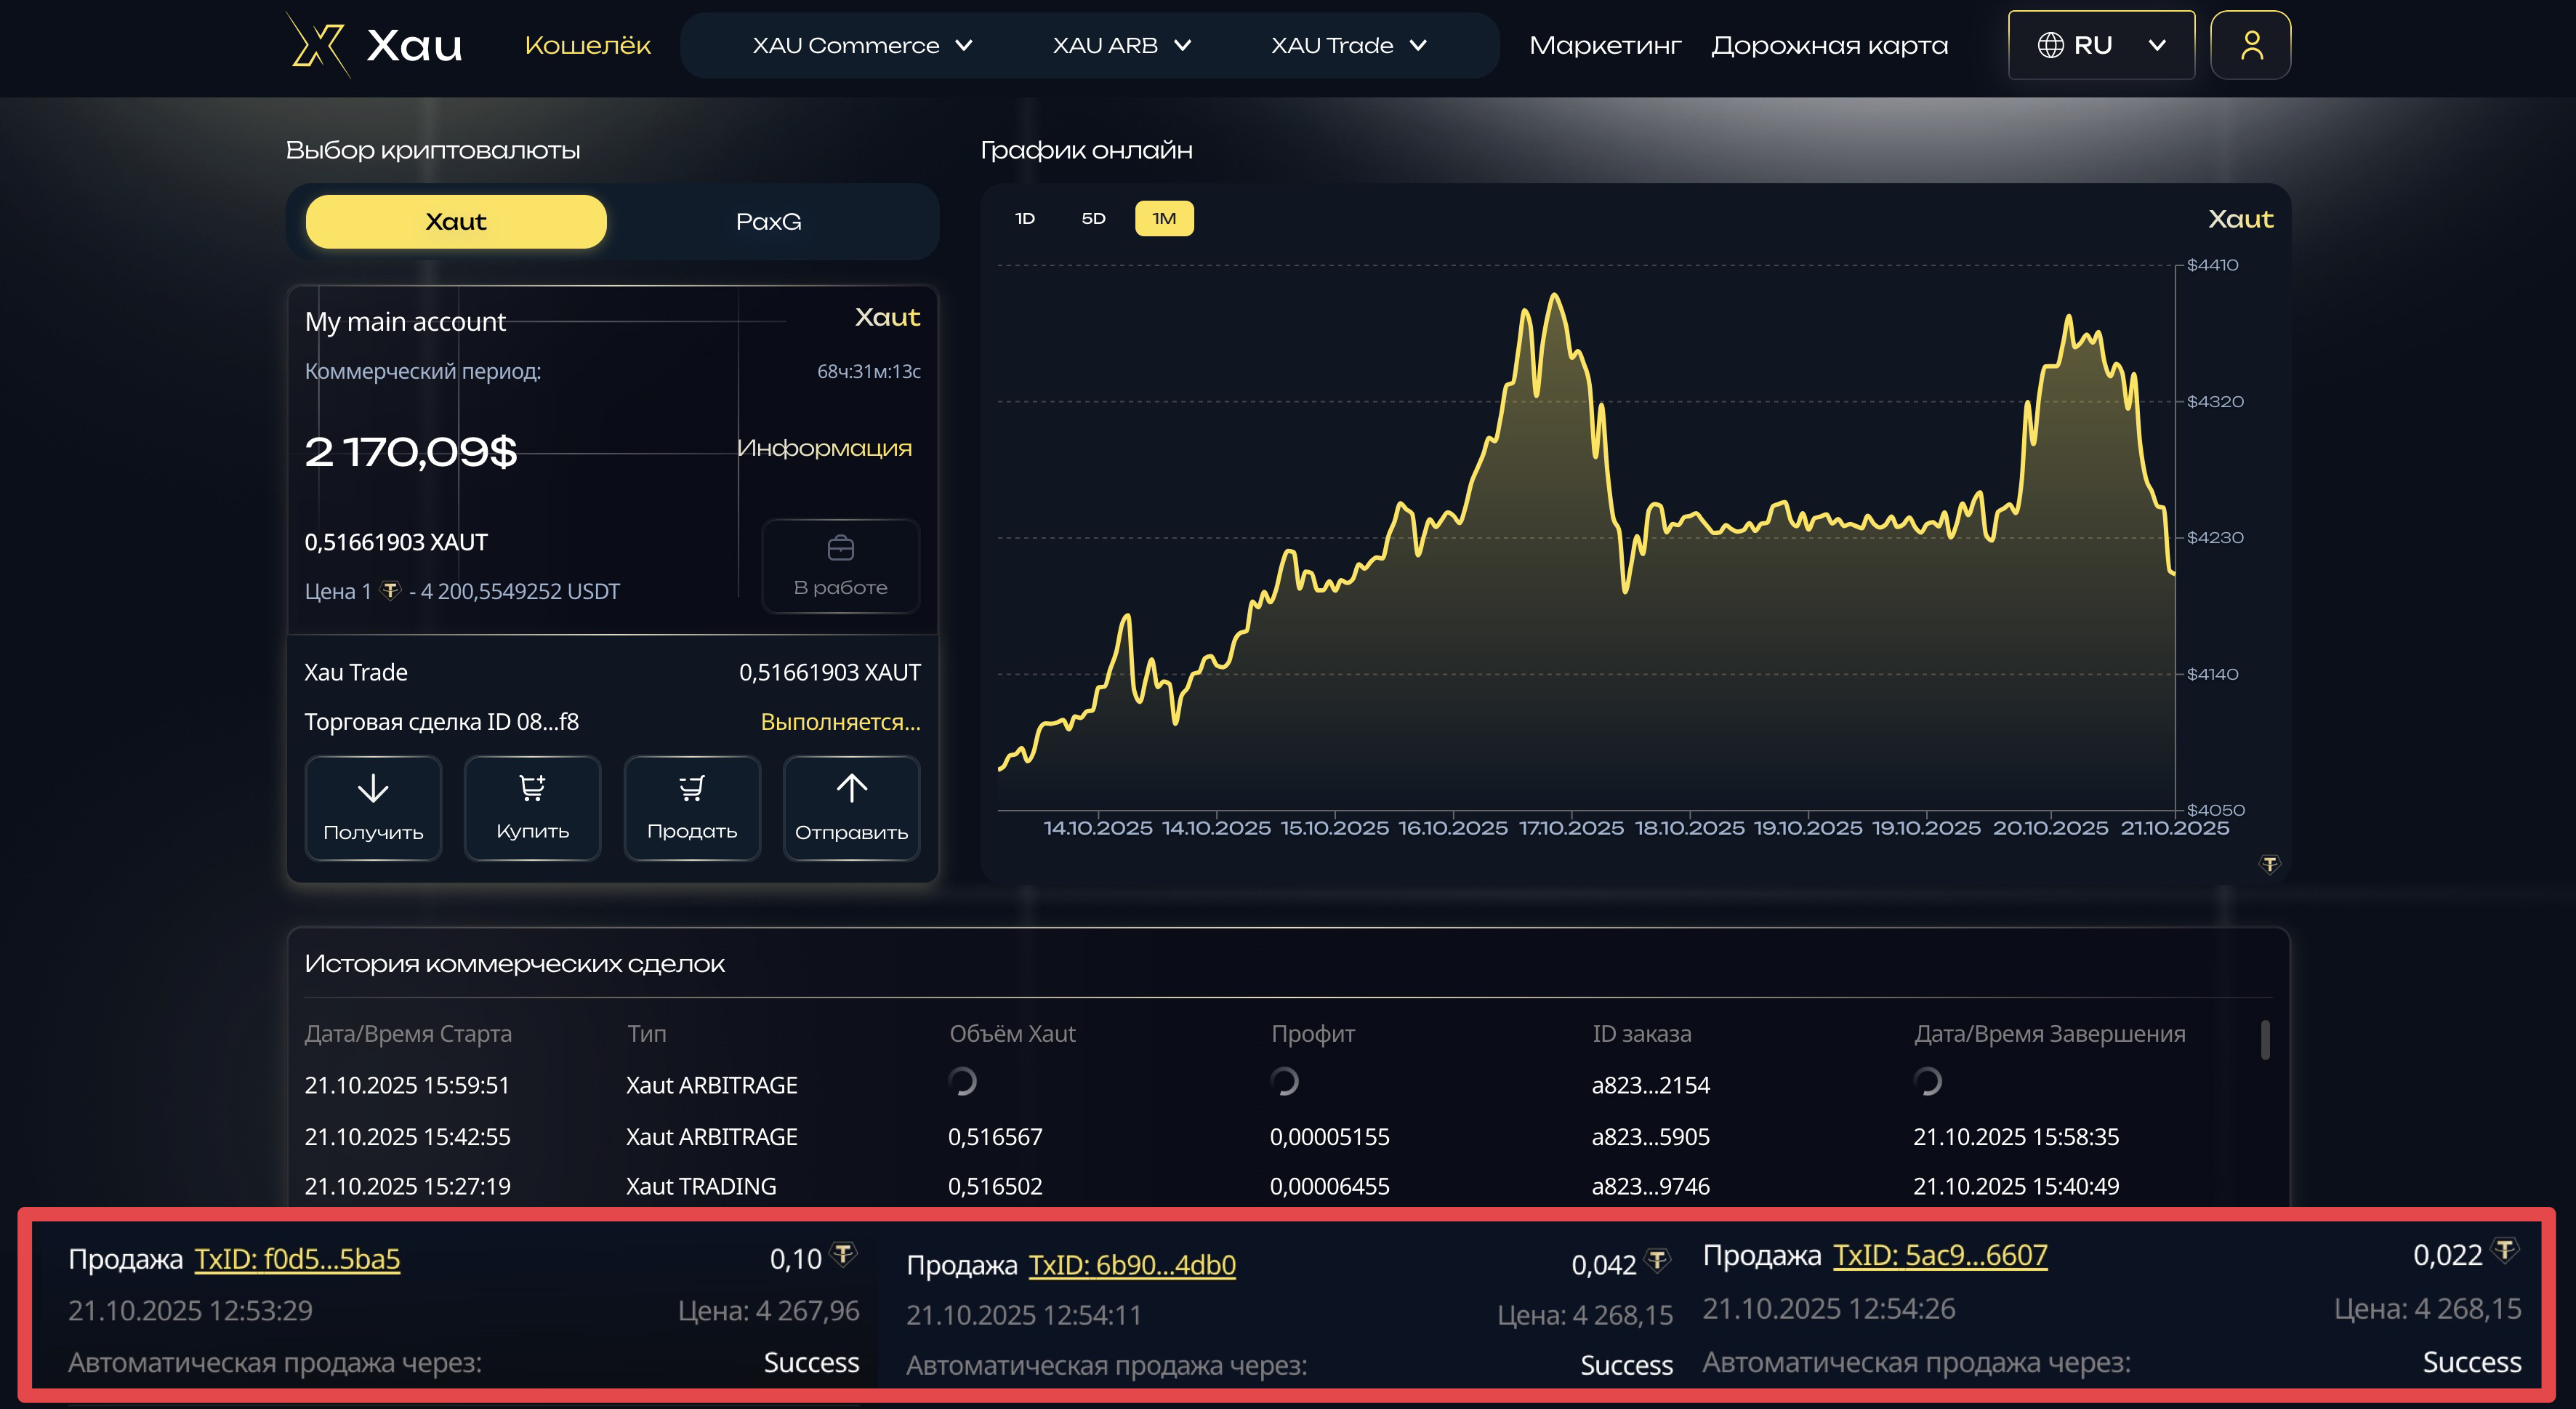Click the В работе briefcase icon
The image size is (2576, 1409).
click(x=840, y=548)
